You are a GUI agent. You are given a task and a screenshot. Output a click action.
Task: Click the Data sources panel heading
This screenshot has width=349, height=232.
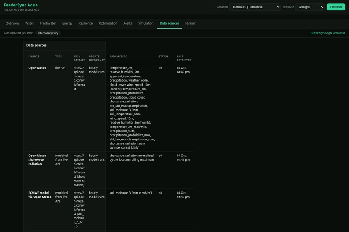pos(36,45)
